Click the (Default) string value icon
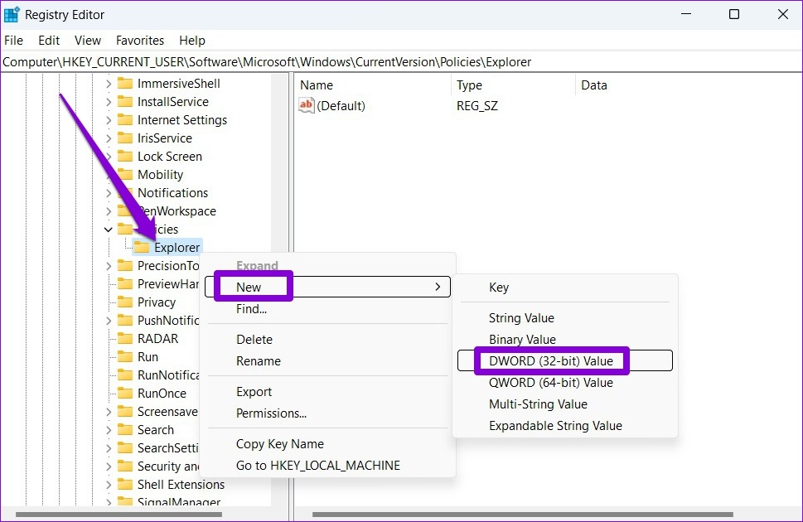Viewport: 803px width, 522px height. (307, 106)
